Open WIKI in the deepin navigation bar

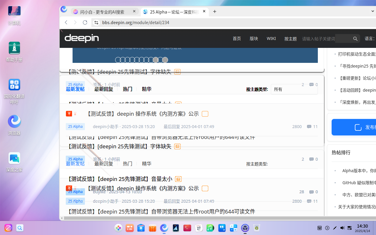tap(271, 38)
